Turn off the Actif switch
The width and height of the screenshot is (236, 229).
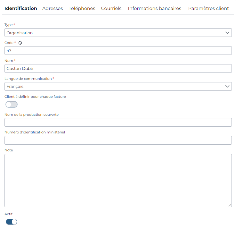(x=12, y=222)
